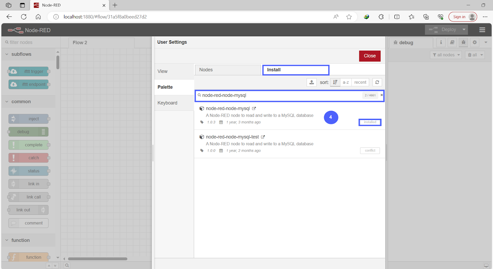Open the debug sidebar tab
Image resolution: width=493 pixels, height=269 pixels.
[x=411, y=42]
